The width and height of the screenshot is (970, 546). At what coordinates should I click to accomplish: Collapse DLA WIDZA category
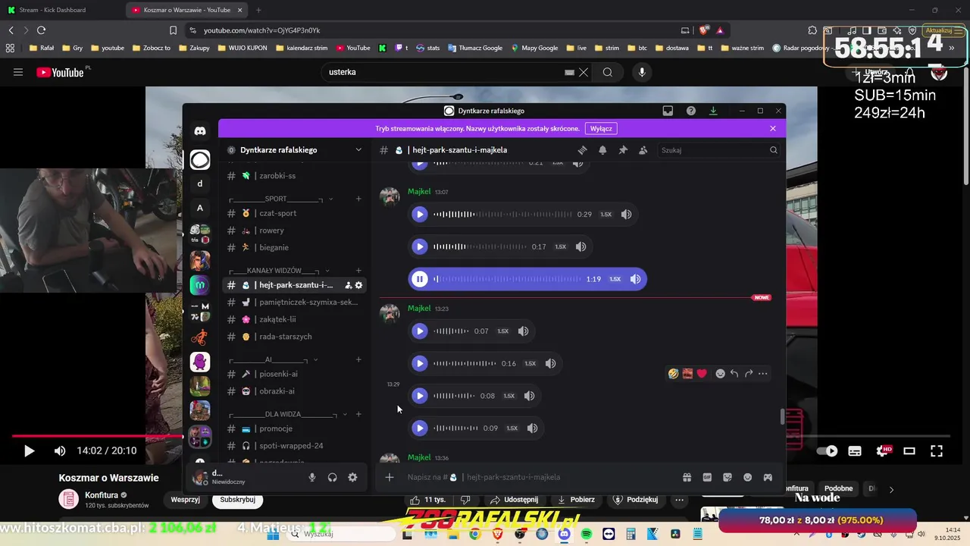[345, 415]
